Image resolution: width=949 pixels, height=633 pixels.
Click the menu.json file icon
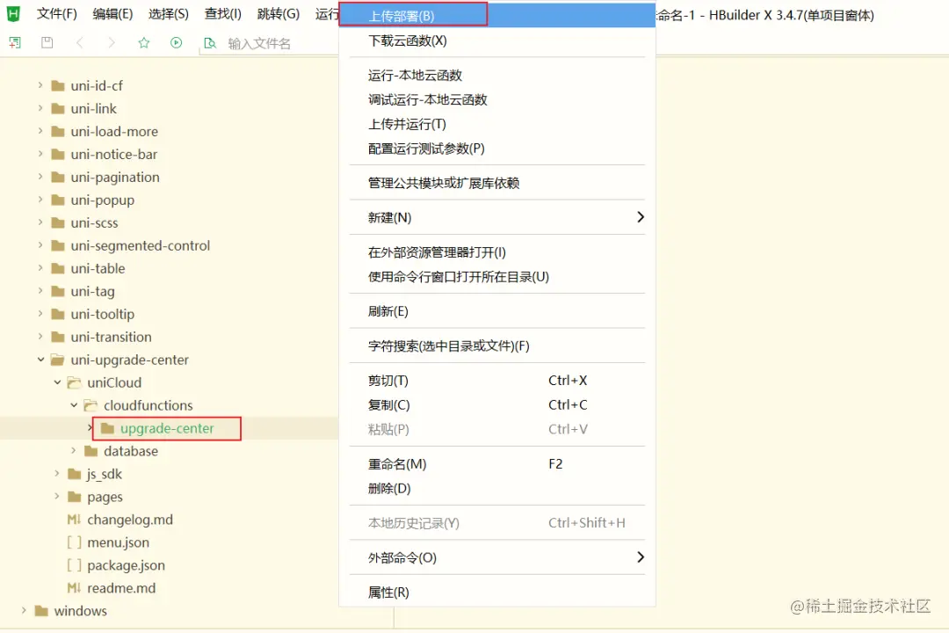[74, 542]
